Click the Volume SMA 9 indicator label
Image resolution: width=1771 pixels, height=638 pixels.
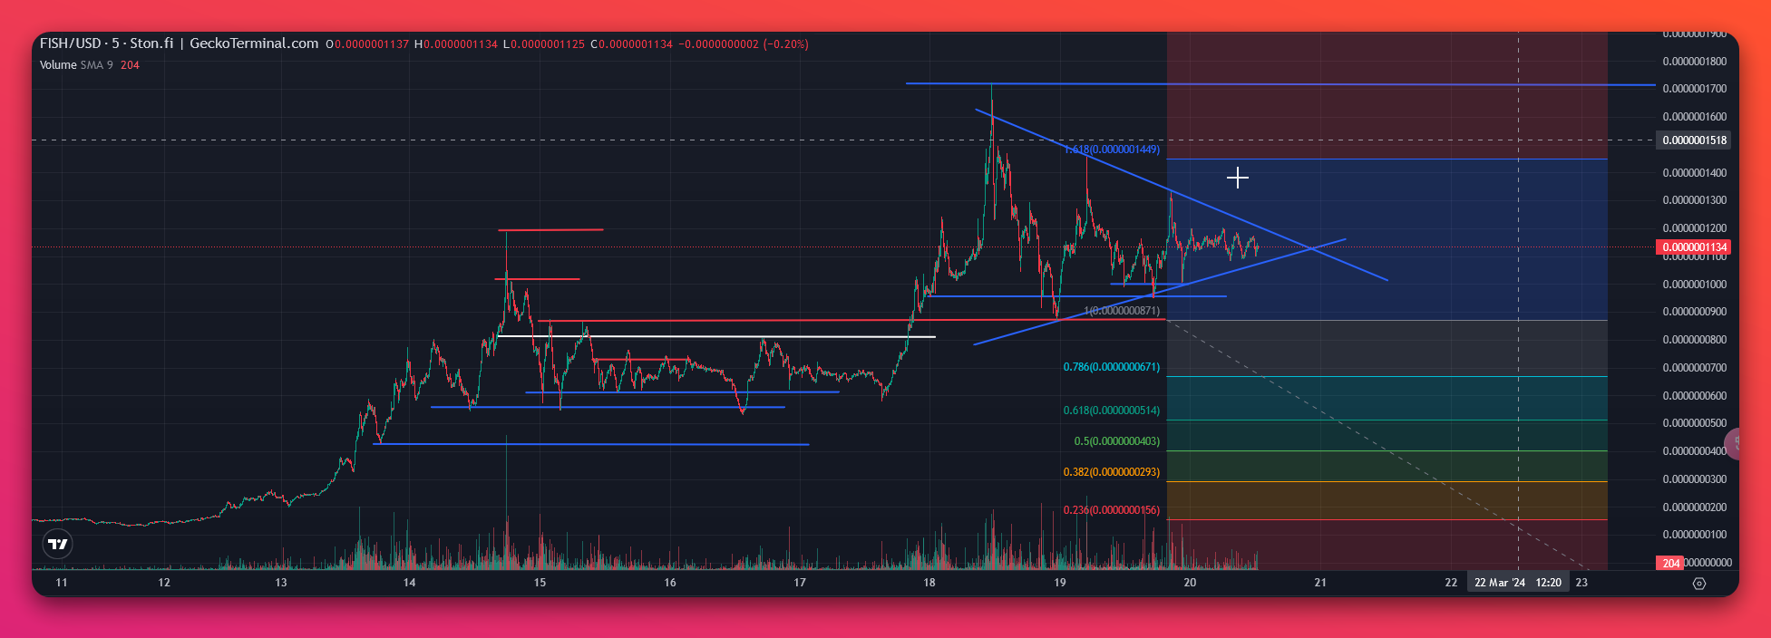76,65
